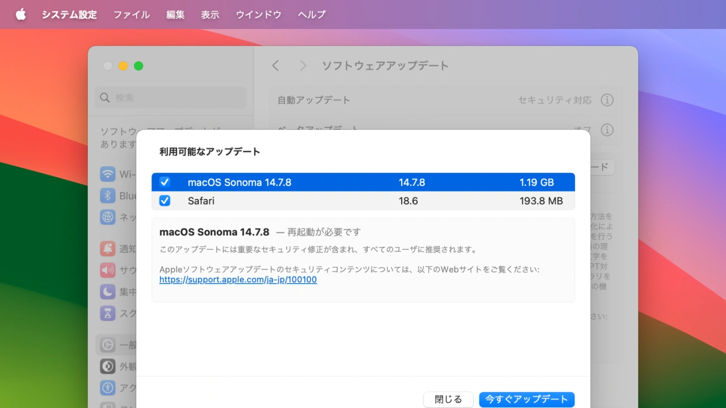
Task: Open the システム設定 menu
Action: pyautogui.click(x=69, y=14)
